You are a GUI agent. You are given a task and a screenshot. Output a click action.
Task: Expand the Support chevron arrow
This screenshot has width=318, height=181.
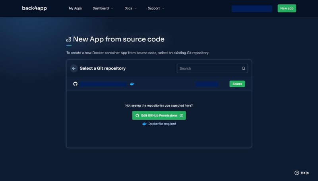(163, 8)
